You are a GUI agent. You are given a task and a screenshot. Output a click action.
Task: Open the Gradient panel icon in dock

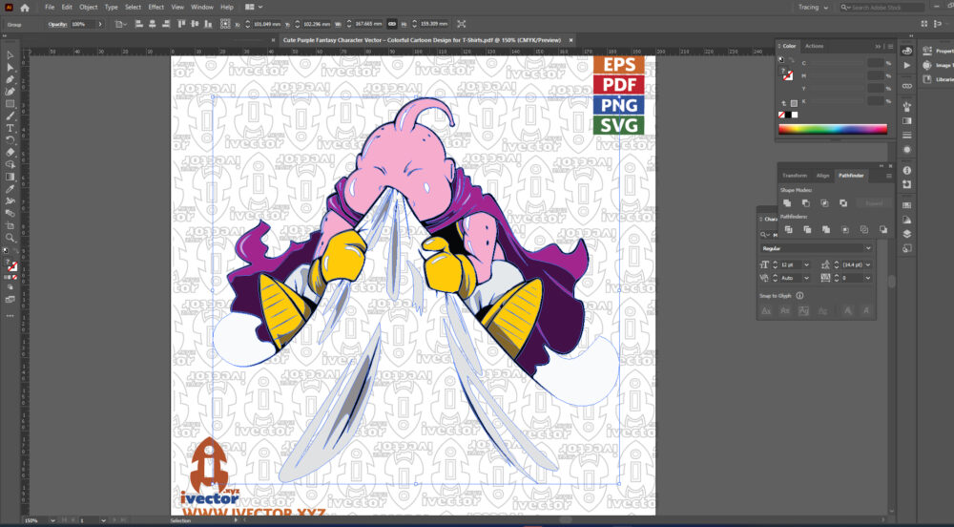(907, 121)
